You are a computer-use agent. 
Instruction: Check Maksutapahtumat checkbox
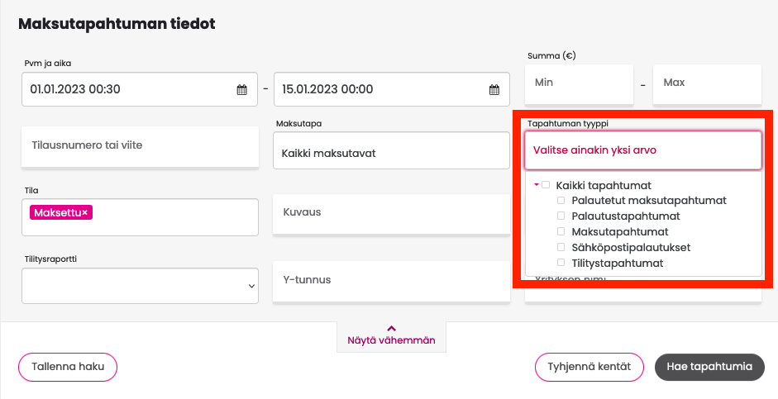tap(561, 231)
